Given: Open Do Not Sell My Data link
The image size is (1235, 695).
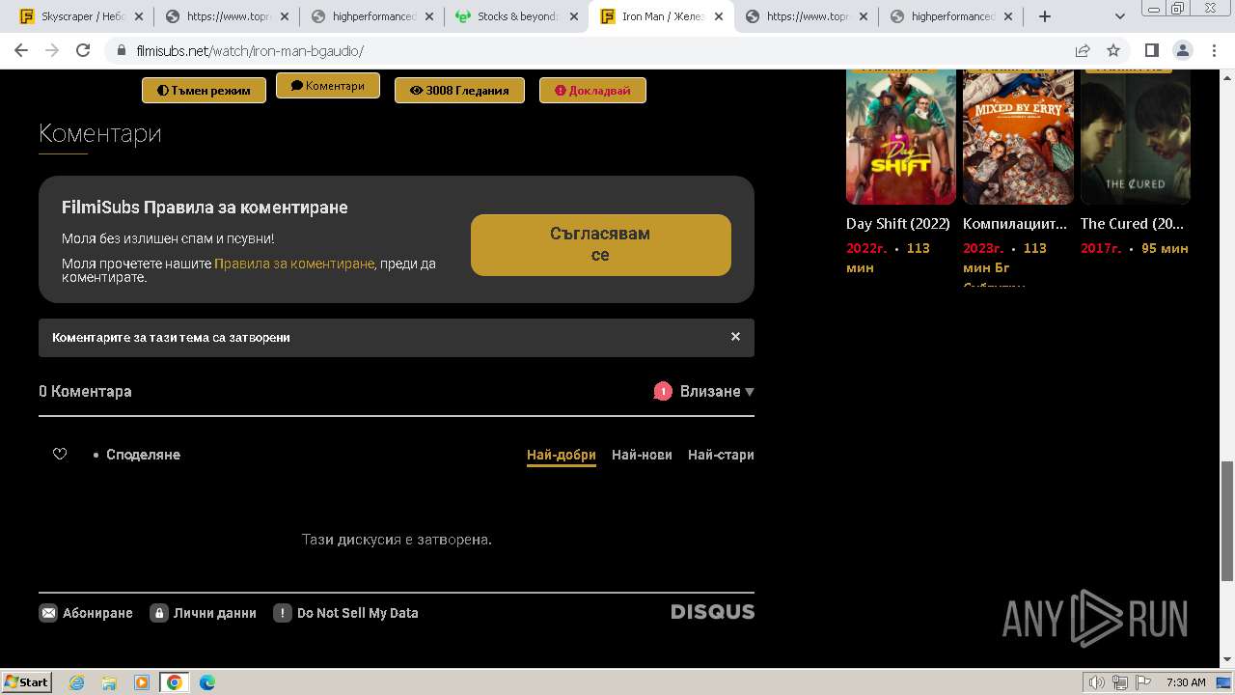Looking at the screenshot, I should pyautogui.click(x=346, y=613).
